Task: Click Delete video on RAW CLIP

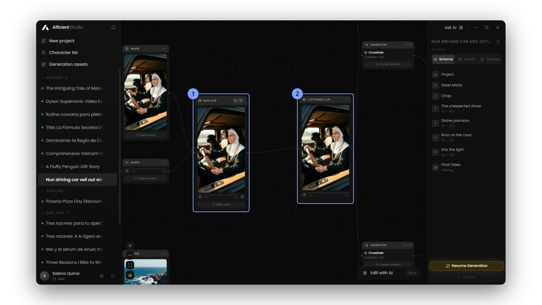Action: click(221, 204)
